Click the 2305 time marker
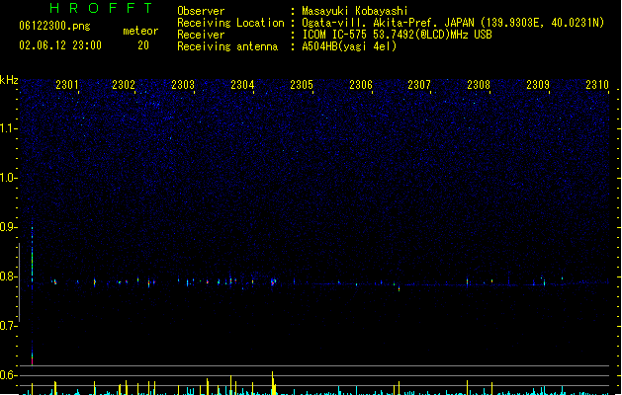This screenshot has width=622, height=395. coord(302,85)
